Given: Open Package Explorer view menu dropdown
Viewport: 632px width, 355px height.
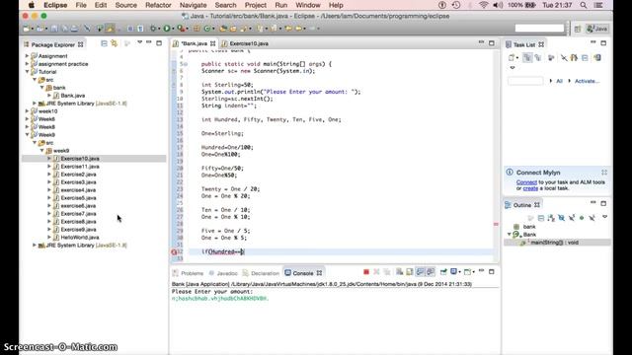Looking at the screenshot, I should pyautogui.click(x=139, y=42).
